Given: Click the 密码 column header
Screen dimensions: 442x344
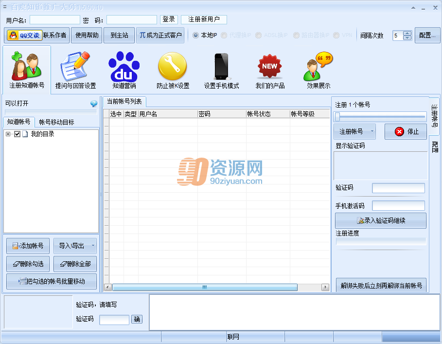Looking at the screenshot, I should [222, 114].
